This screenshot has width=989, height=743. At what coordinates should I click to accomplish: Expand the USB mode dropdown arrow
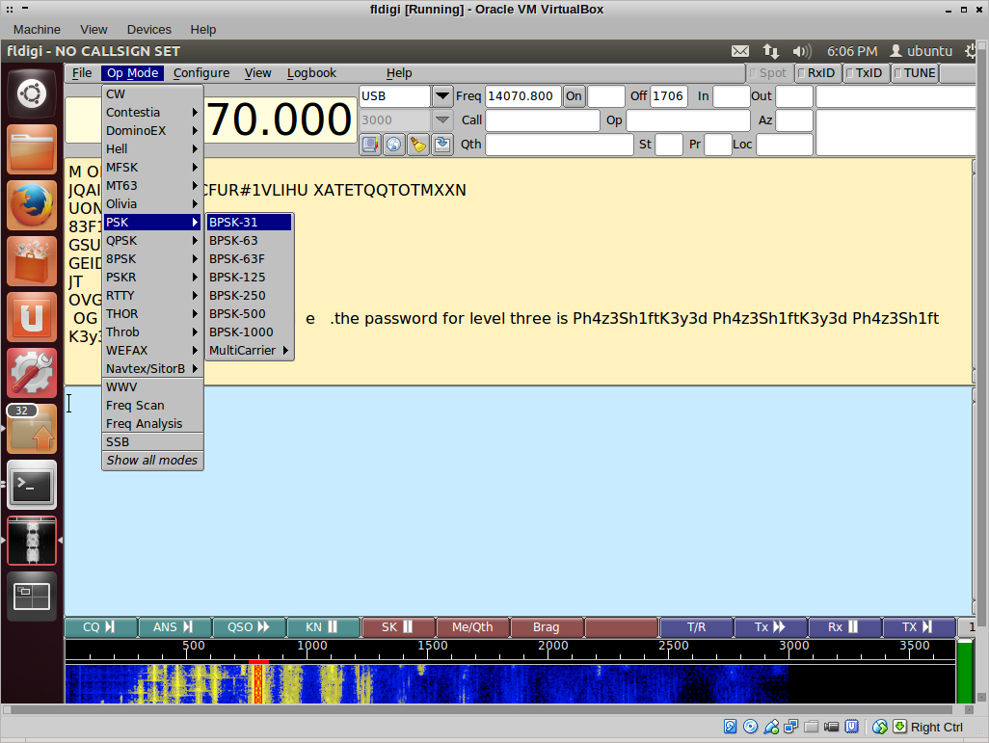tap(442, 96)
